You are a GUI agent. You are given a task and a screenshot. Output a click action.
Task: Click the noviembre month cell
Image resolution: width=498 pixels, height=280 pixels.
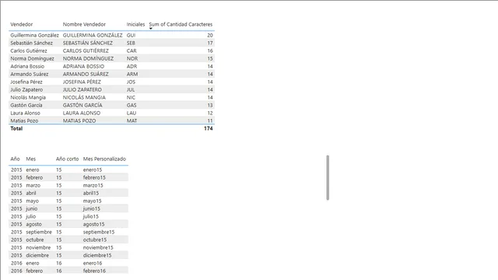tap(38, 247)
